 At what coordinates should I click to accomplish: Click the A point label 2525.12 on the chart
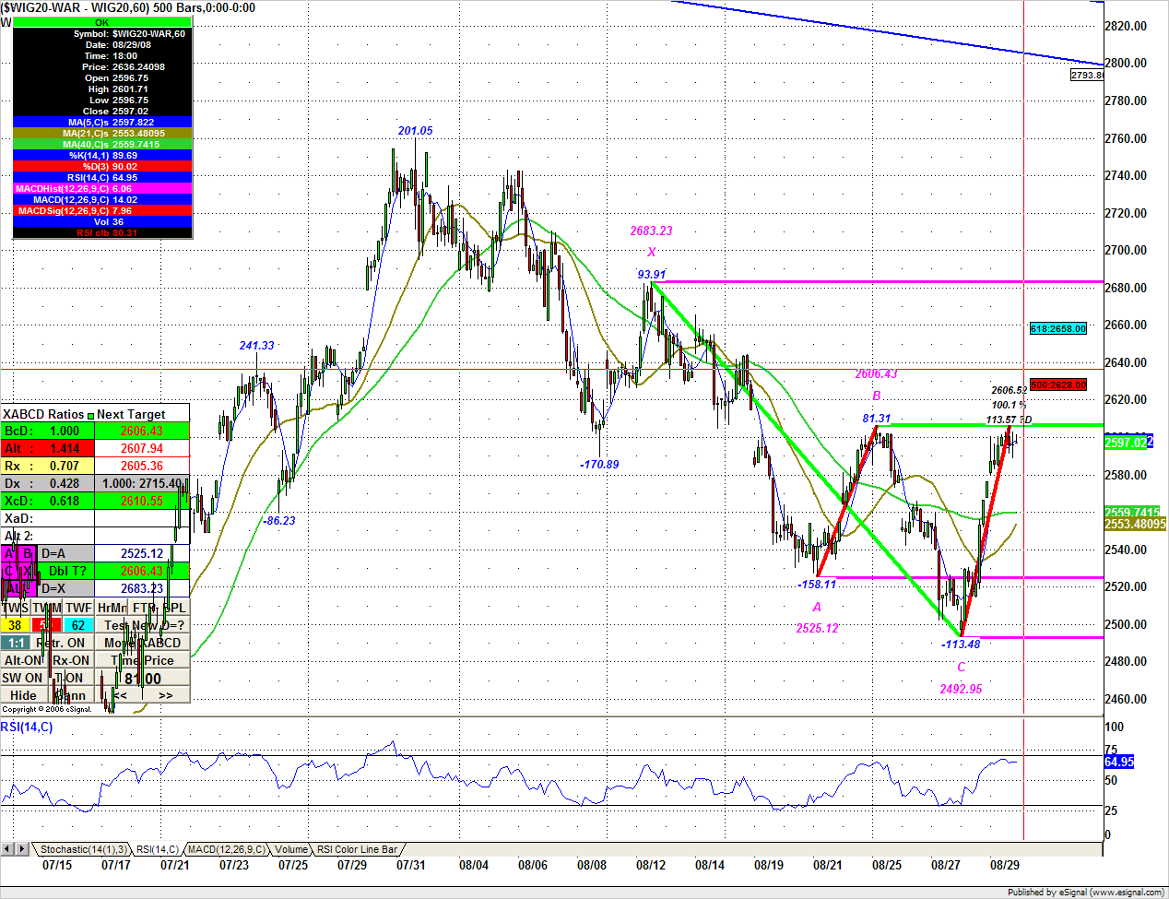click(x=818, y=628)
